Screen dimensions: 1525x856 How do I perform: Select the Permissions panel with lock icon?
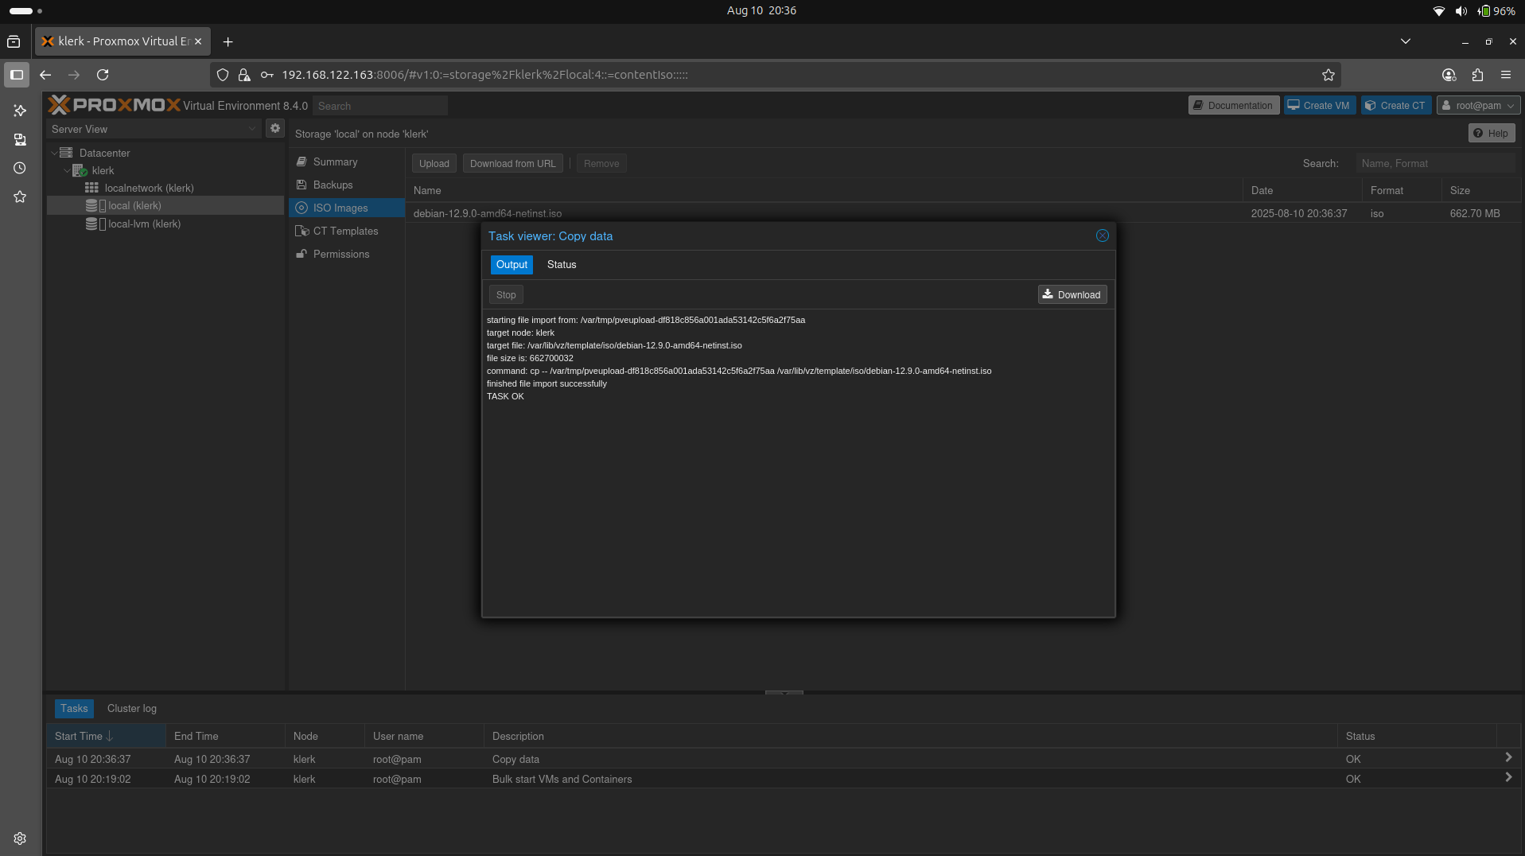pyautogui.click(x=340, y=254)
